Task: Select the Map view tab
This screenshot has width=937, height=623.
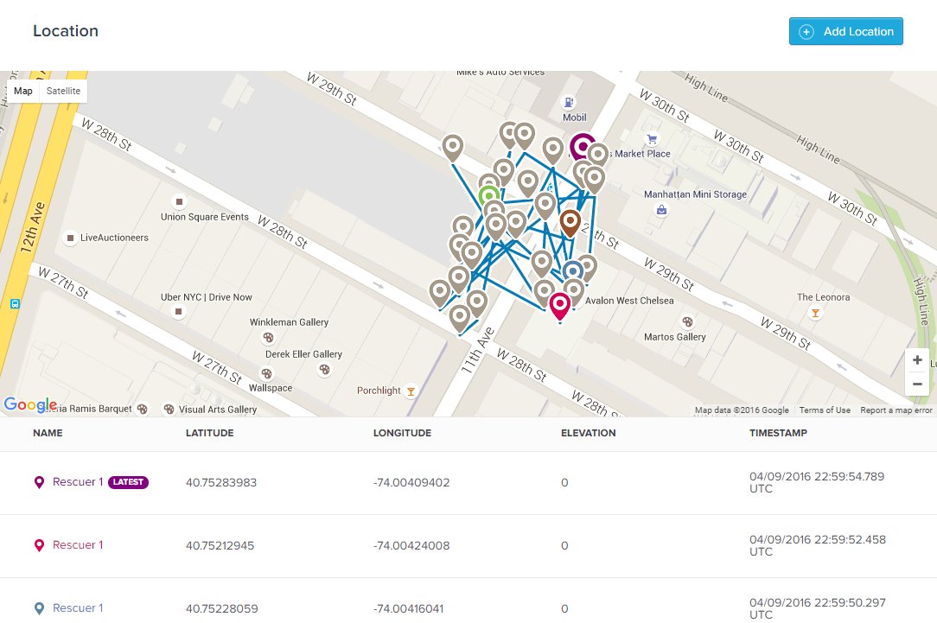Action: coord(23,91)
